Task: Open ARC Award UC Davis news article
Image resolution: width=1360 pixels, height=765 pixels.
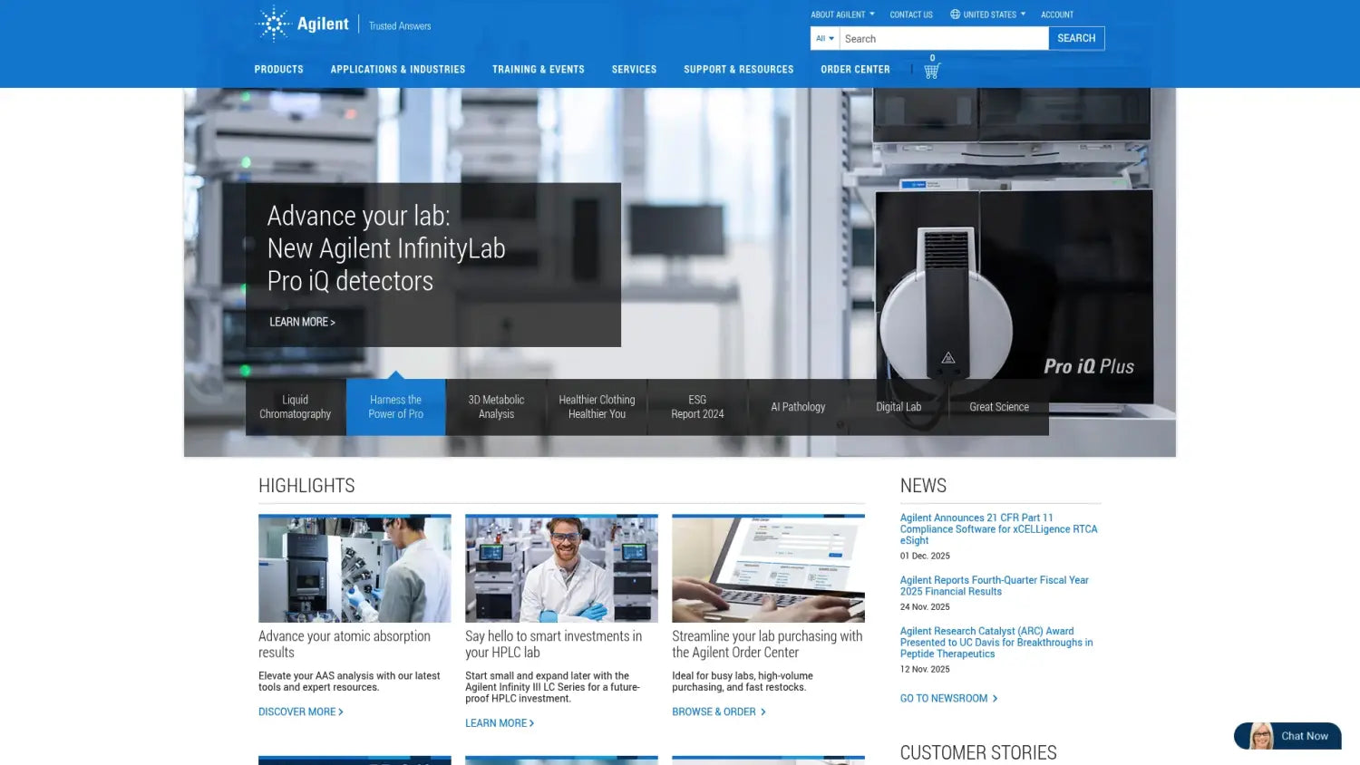Action: 996,643
